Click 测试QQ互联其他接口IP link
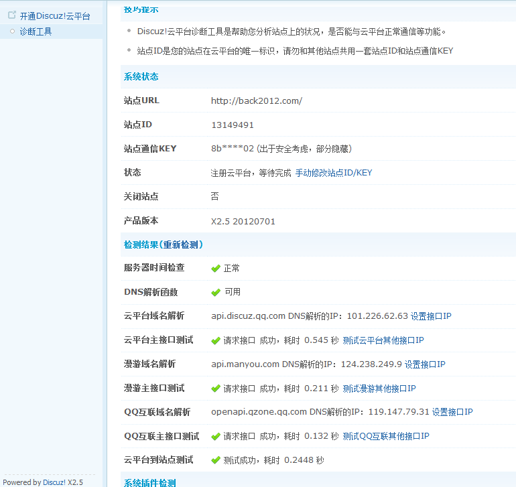 (386, 436)
